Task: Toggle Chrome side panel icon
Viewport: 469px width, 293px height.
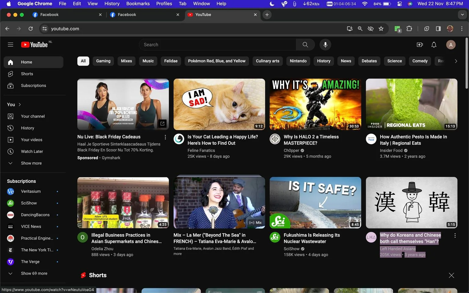Action: coord(438,28)
